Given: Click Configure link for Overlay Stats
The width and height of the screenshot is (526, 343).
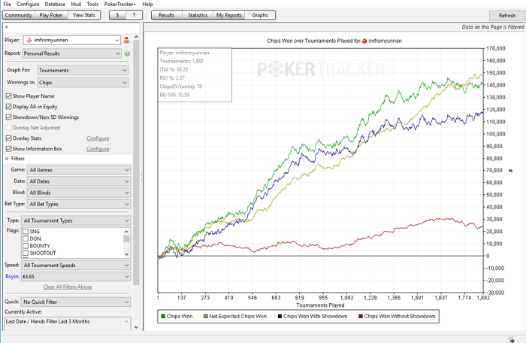Looking at the screenshot, I should 98,138.
